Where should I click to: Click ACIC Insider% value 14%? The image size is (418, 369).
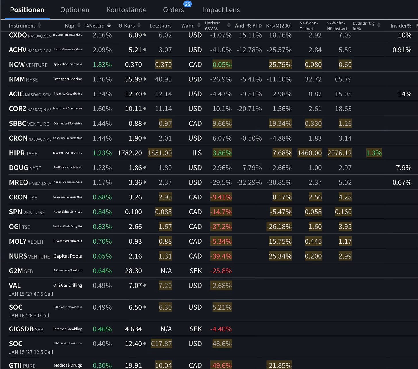[405, 94]
